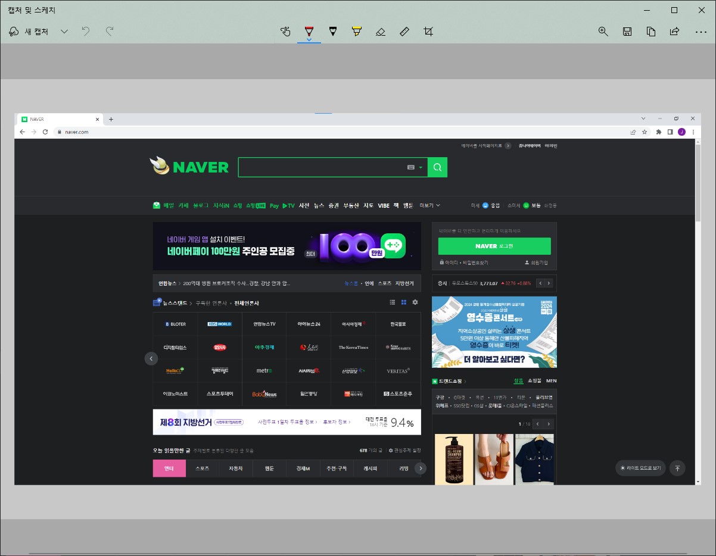This screenshot has width=716, height=556.
Task: Select the red ballpoint pen tool
Action: pos(309,30)
